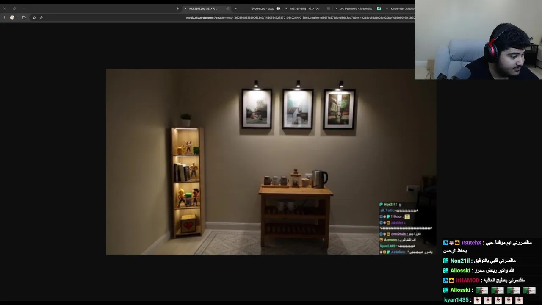Switch to the IMG_3897.png tab
Screen dimensions: 542x305
click(x=308, y=8)
